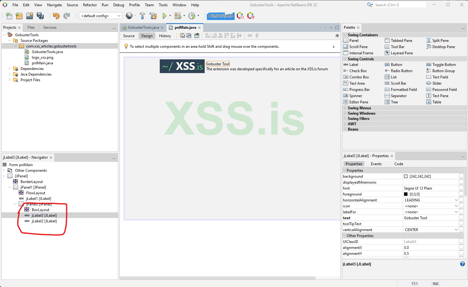Click the XSS.is logo in the form
The image size is (468, 287).
pos(182,66)
